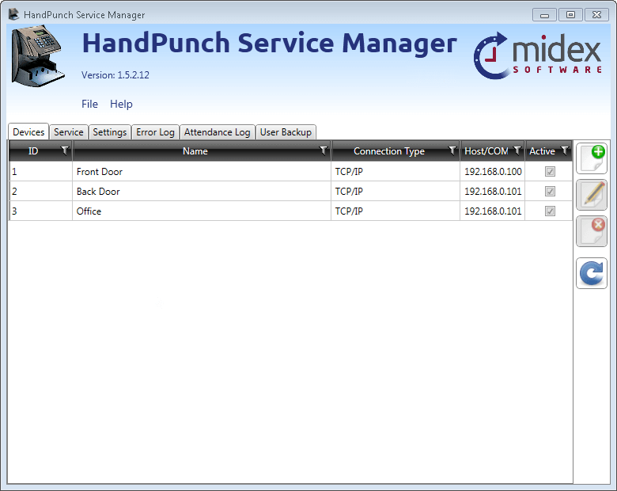The height and width of the screenshot is (491, 617).
Task: Click the delete device icon
Action: [x=592, y=231]
